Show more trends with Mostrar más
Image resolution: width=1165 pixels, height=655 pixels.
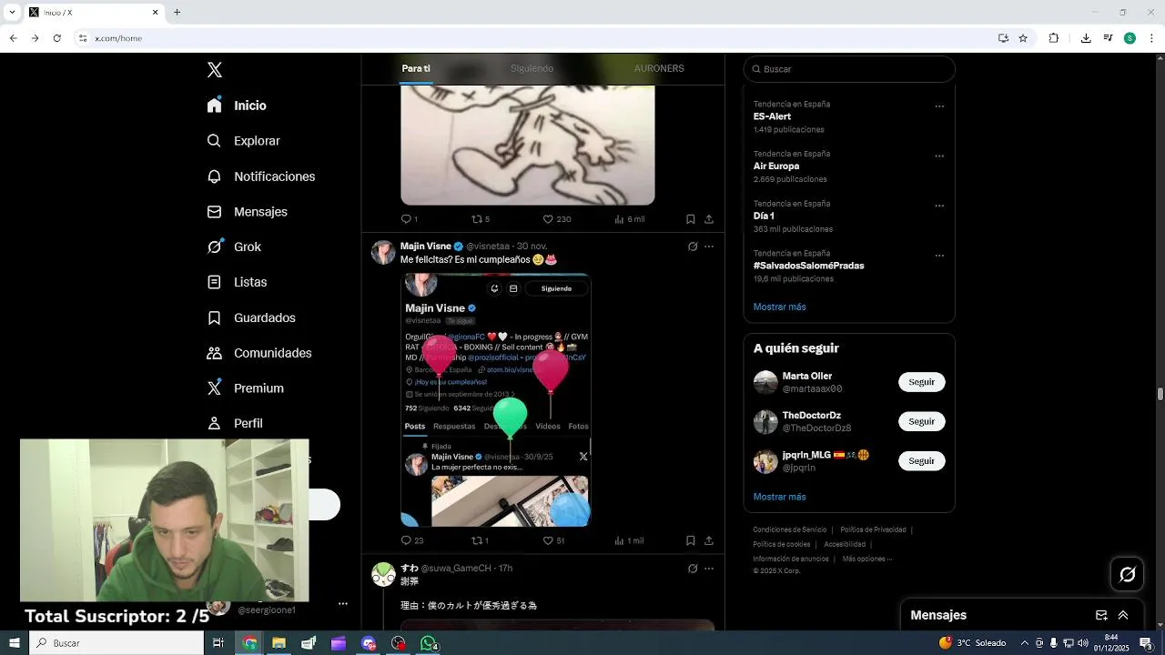779,307
